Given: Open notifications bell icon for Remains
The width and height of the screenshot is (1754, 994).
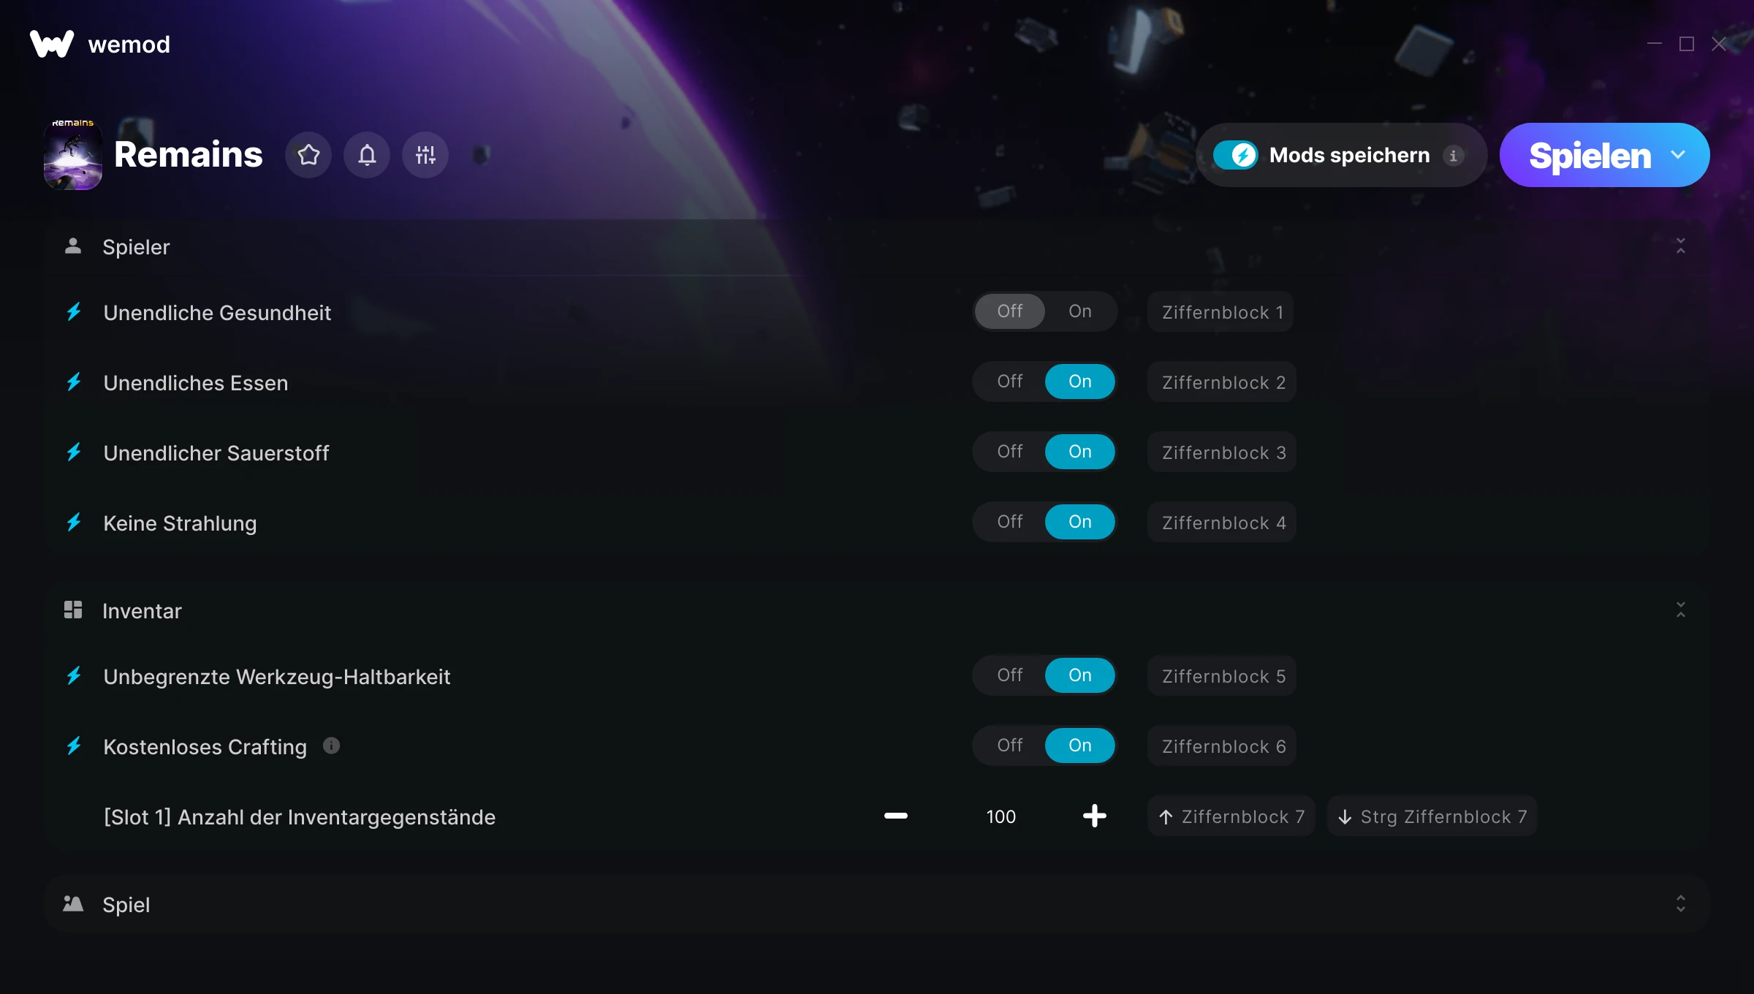Looking at the screenshot, I should point(367,155).
